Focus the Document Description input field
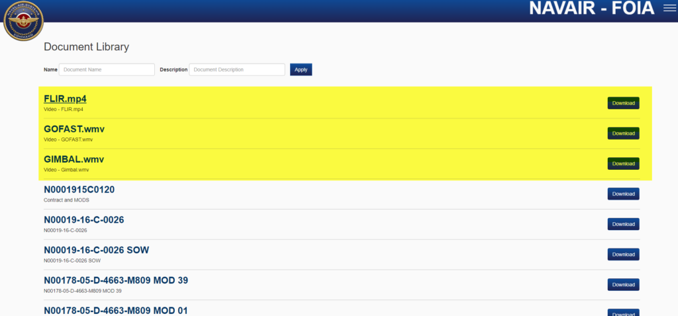 237,69
